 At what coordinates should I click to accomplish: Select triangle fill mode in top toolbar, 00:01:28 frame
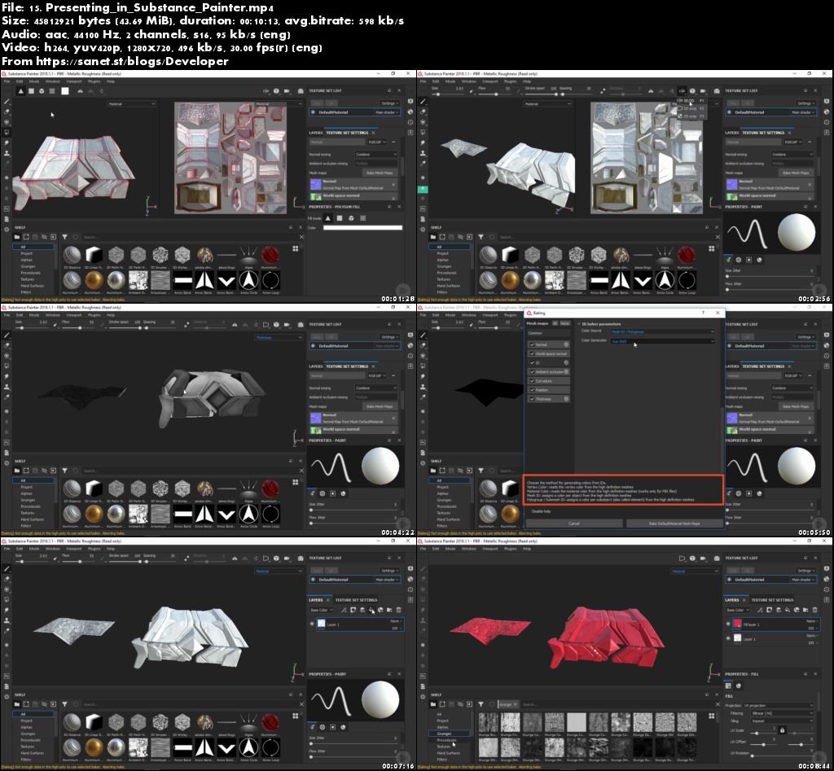[x=20, y=91]
